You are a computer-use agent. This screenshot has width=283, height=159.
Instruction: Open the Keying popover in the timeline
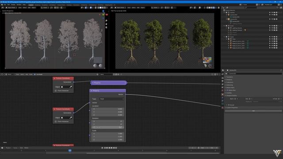pyautogui.click(x=15, y=148)
